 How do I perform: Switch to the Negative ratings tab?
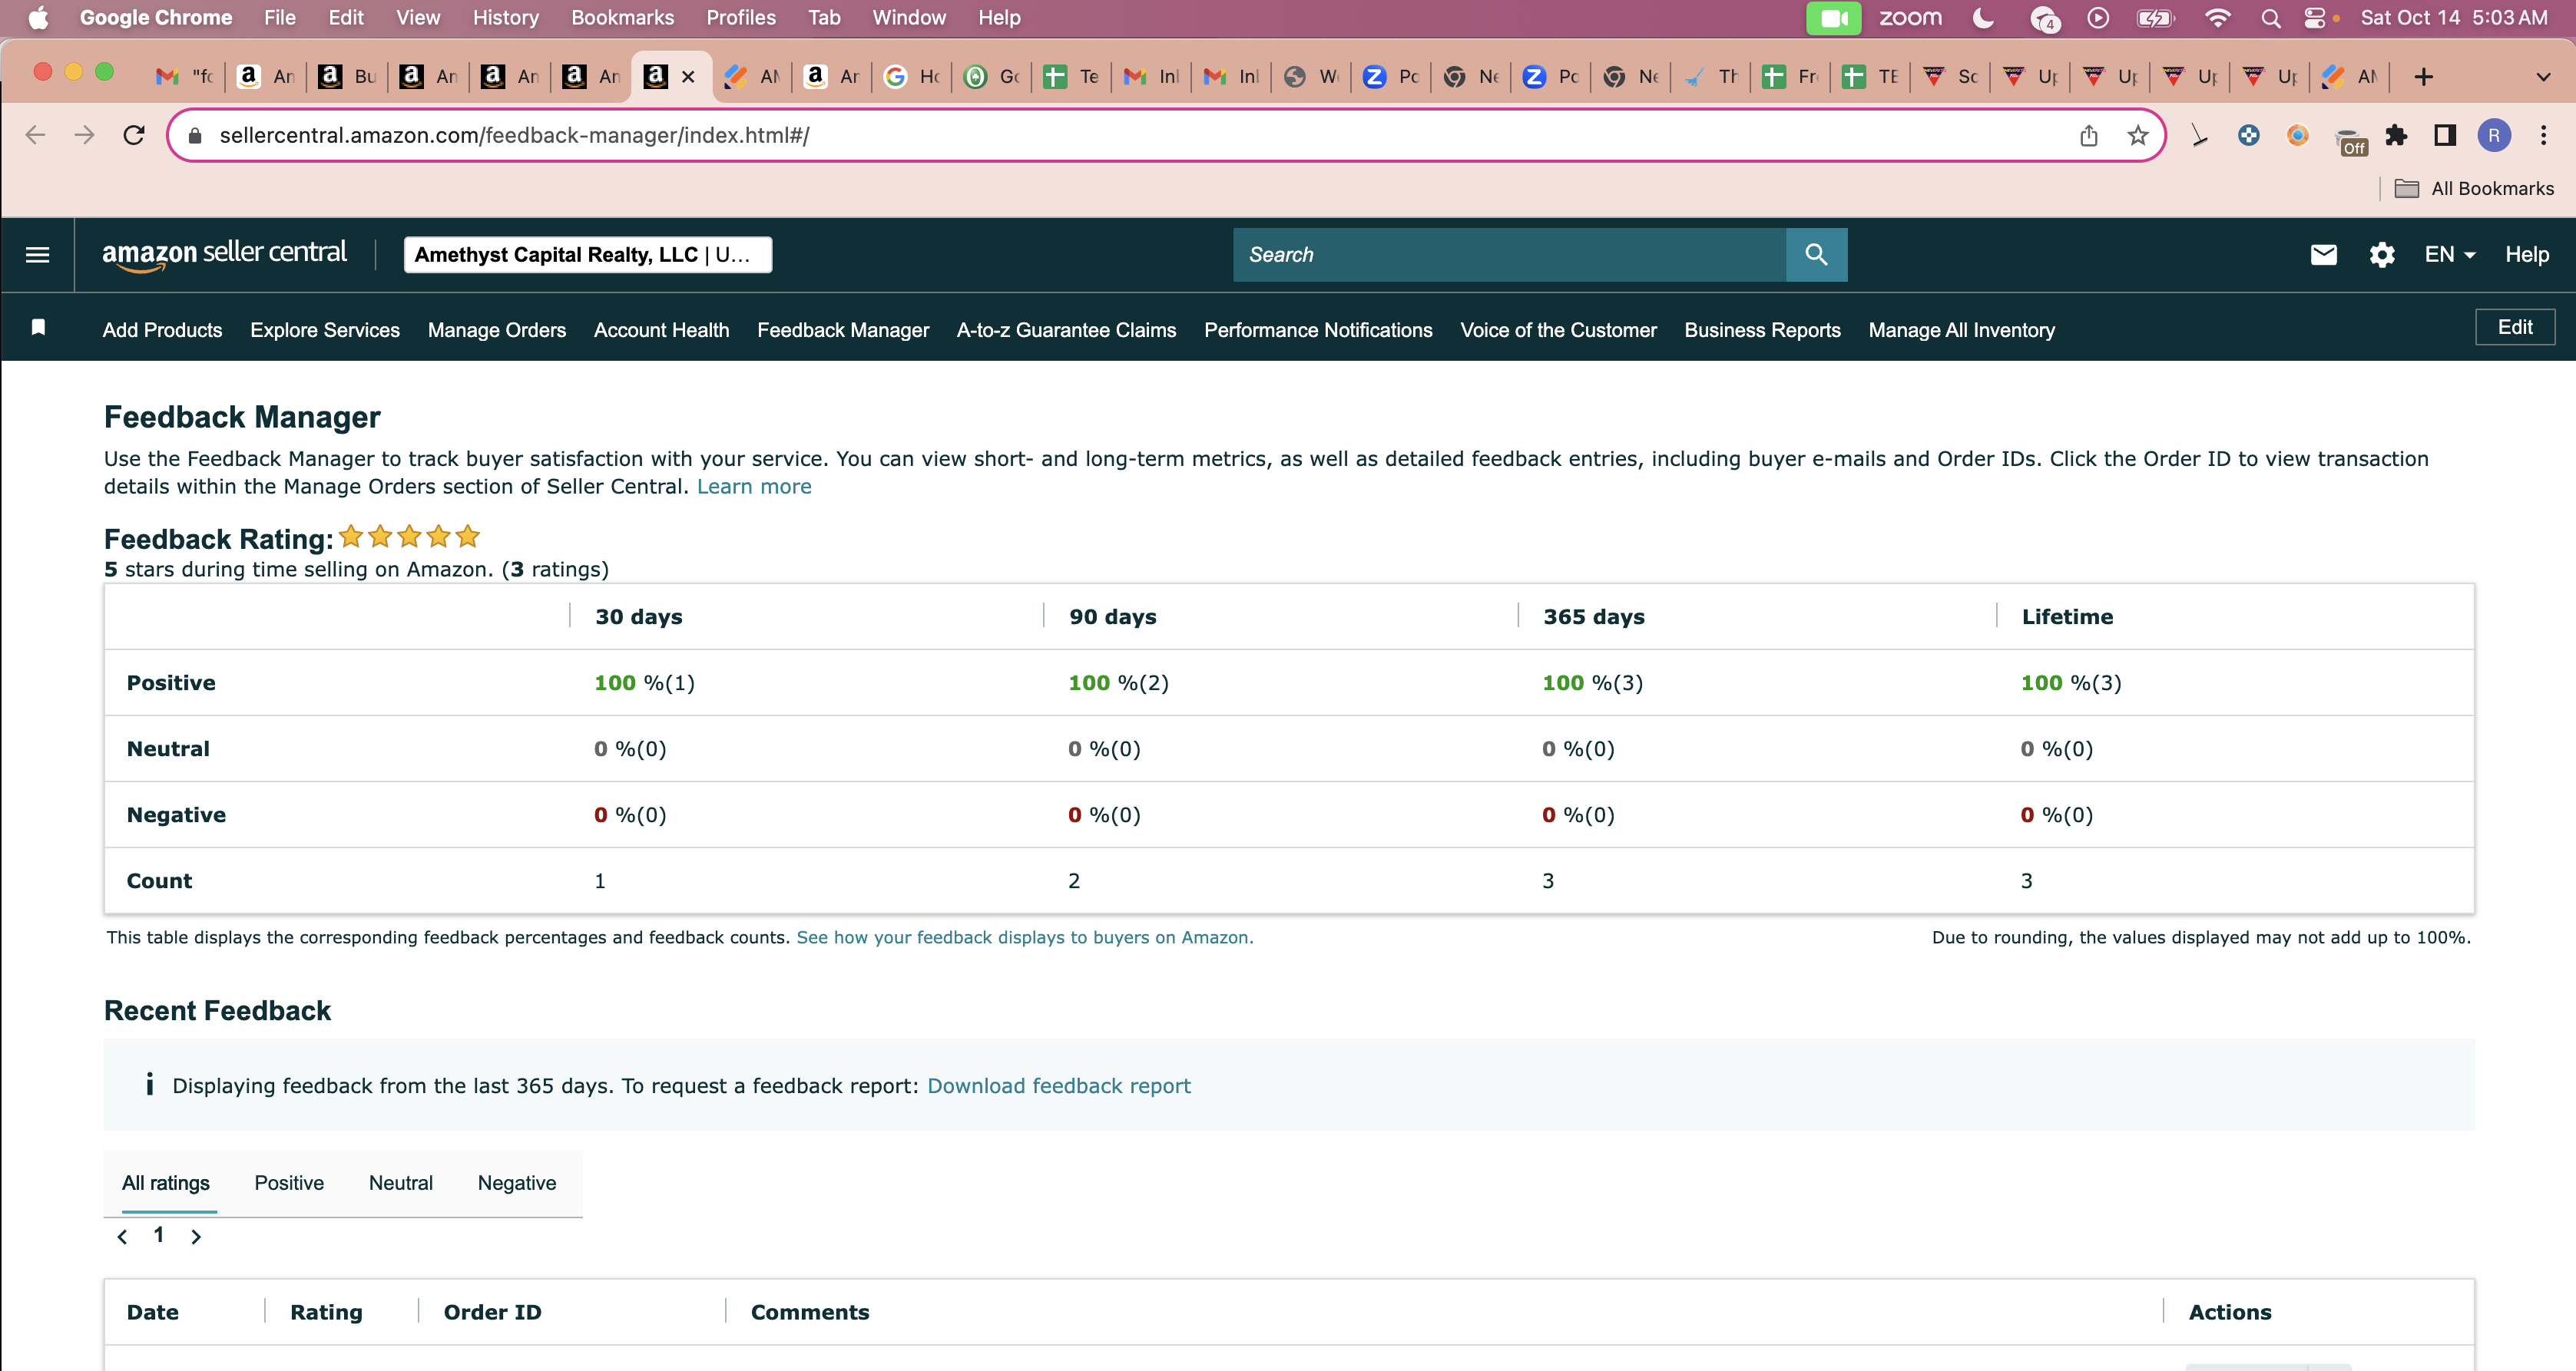point(517,1183)
